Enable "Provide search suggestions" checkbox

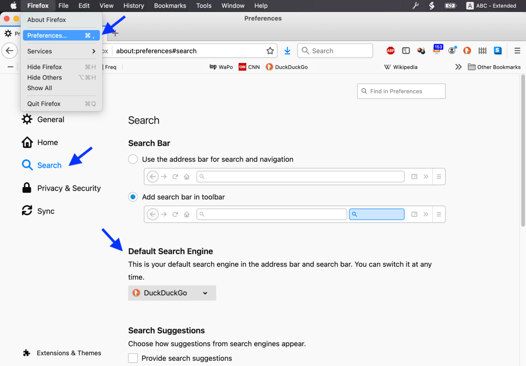tap(133, 358)
